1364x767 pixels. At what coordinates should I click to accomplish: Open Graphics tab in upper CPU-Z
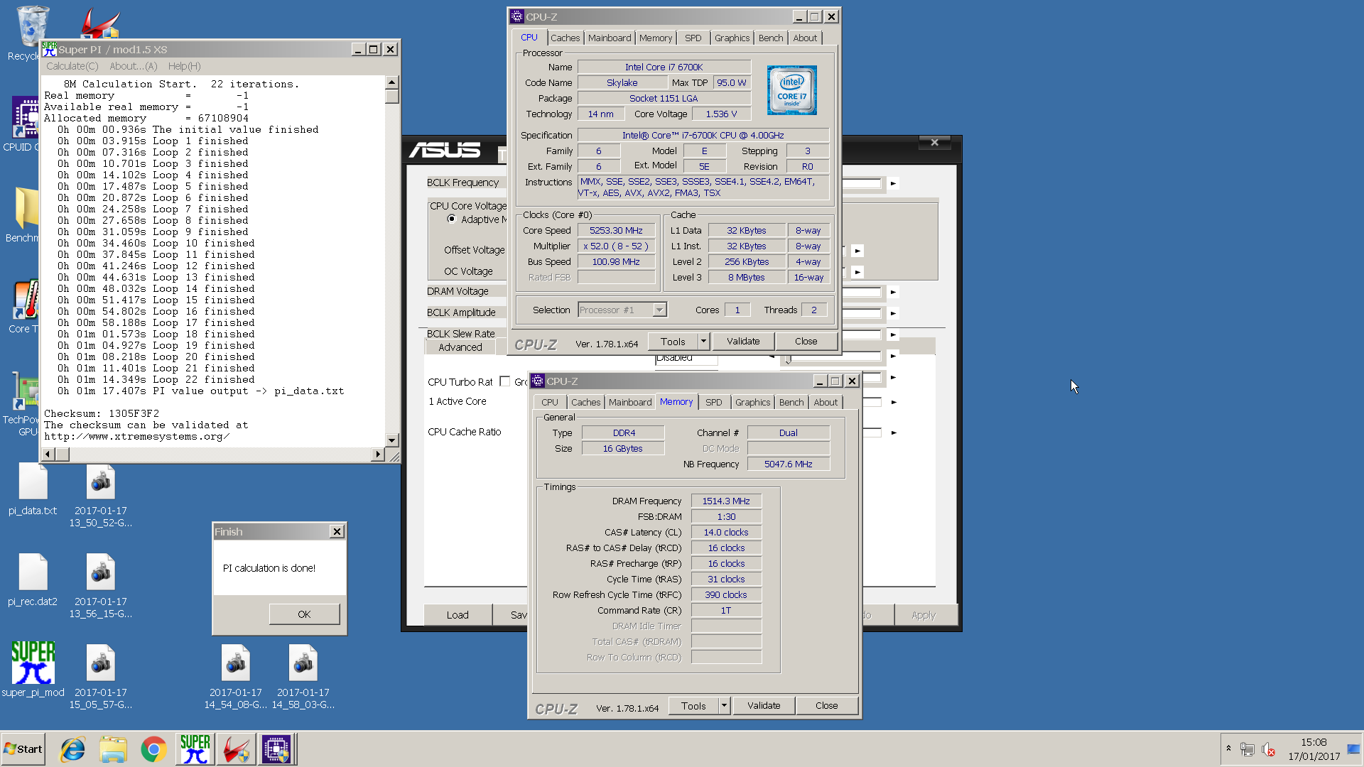(732, 38)
